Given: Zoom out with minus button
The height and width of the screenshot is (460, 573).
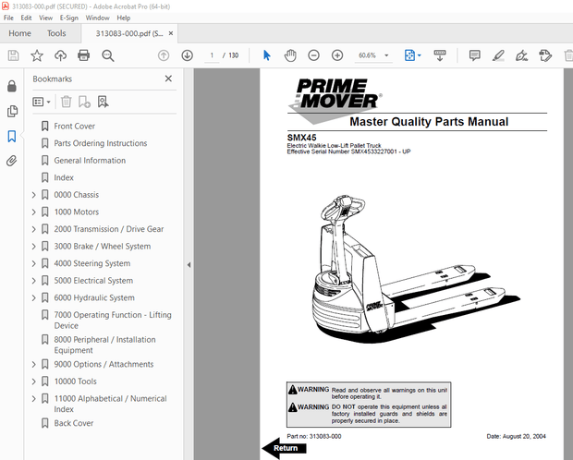Looking at the screenshot, I should tap(313, 55).
